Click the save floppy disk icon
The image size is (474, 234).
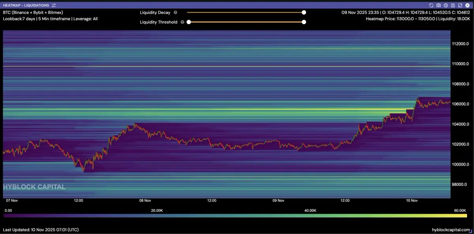(x=453, y=6)
